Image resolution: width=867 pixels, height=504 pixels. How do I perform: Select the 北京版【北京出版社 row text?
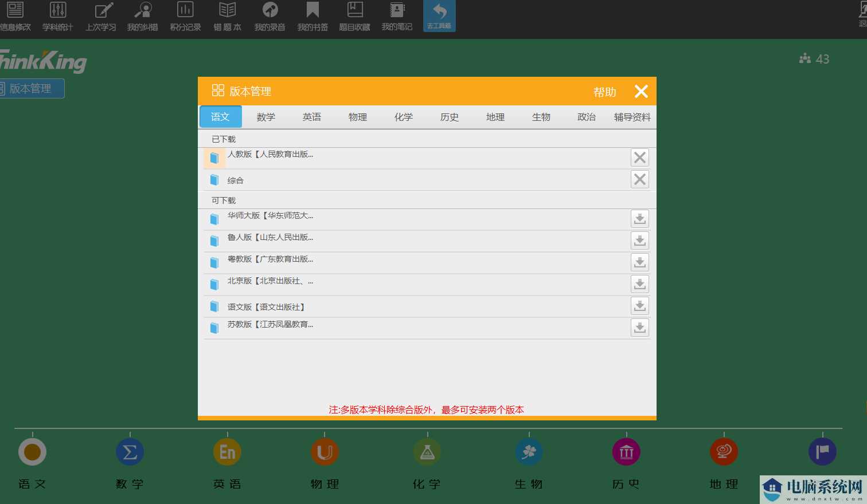[270, 281]
